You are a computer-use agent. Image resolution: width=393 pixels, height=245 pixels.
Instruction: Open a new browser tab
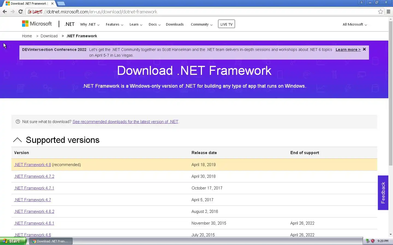(61, 4)
